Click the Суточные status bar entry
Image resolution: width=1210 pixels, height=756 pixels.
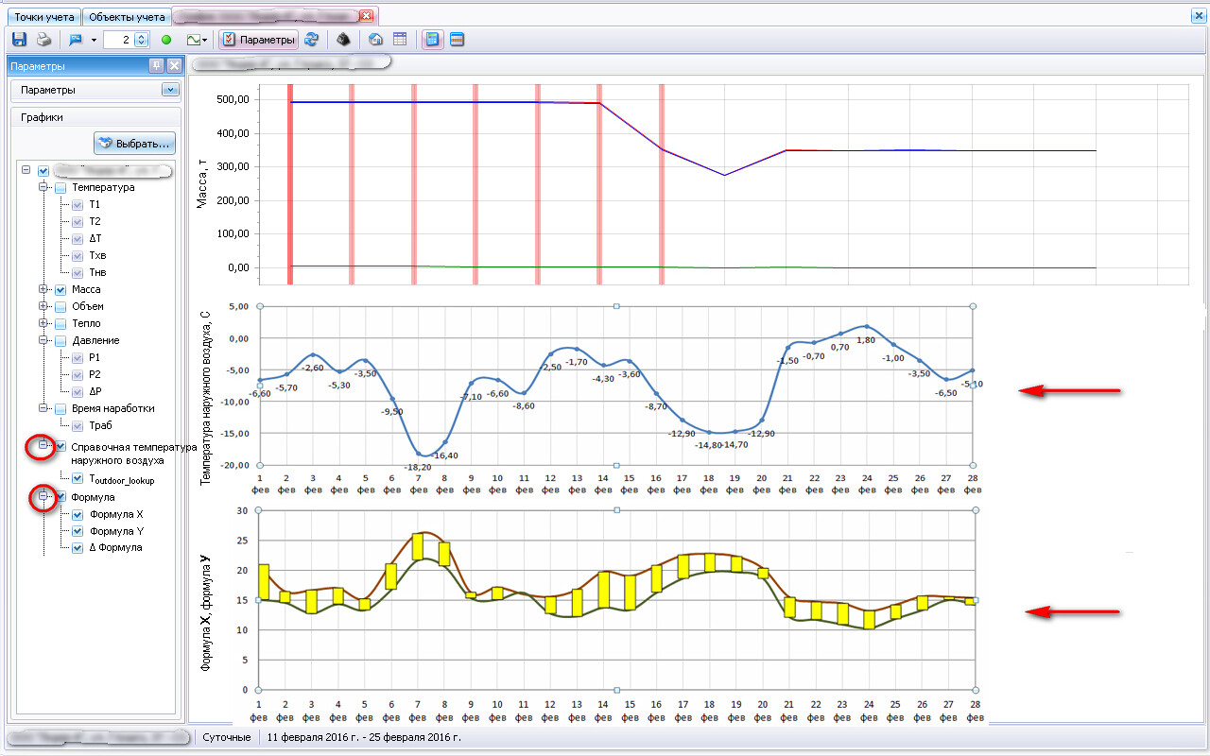pyautogui.click(x=227, y=736)
